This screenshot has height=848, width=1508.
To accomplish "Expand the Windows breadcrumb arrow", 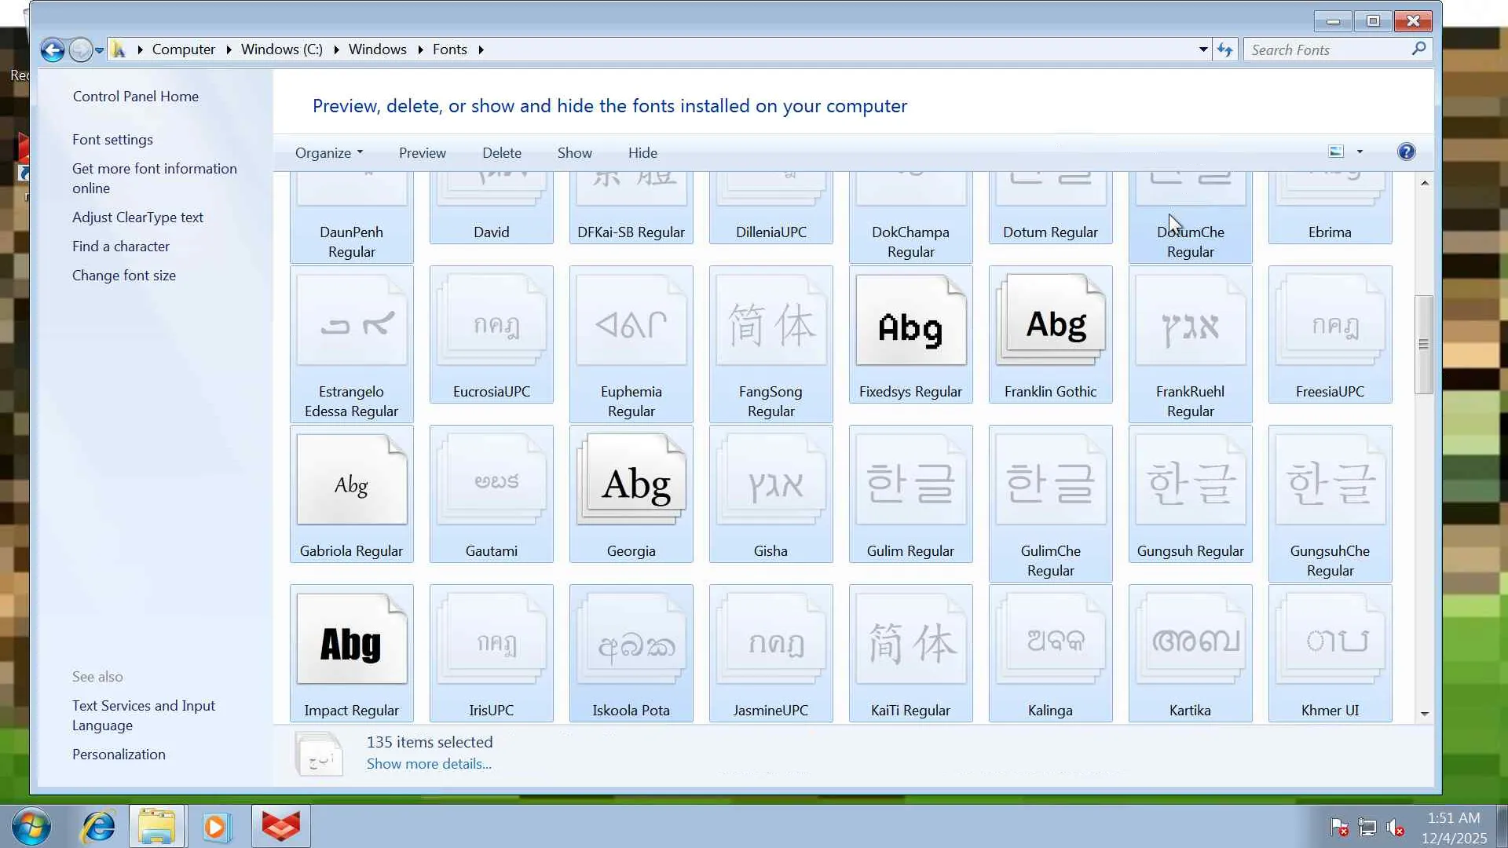I will tap(420, 49).
